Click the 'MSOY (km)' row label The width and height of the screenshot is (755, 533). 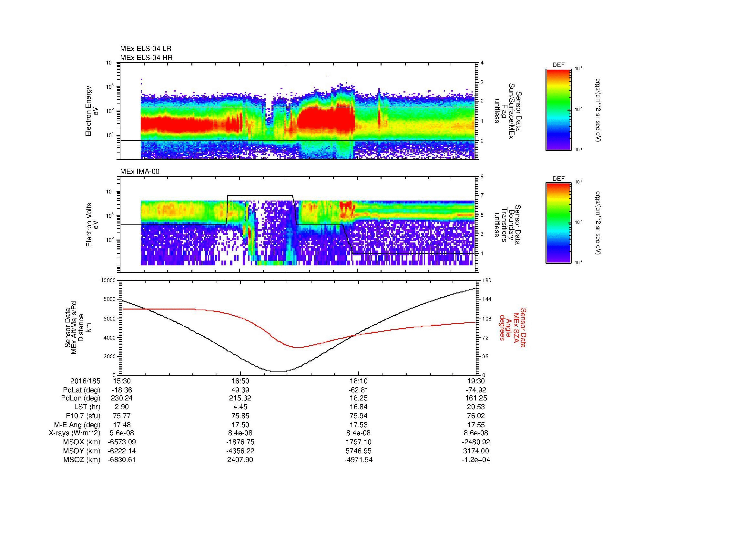[x=82, y=451]
